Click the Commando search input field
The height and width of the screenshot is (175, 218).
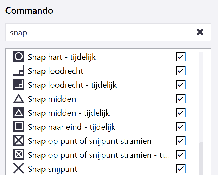point(99,32)
